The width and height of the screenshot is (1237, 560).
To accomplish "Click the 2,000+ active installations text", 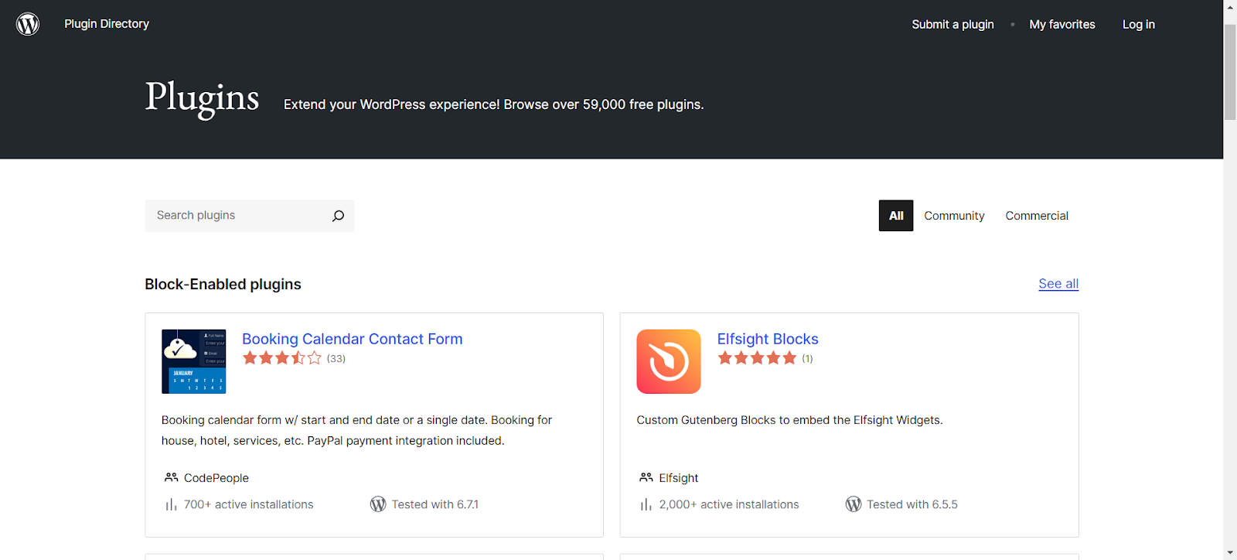I will tap(729, 504).
